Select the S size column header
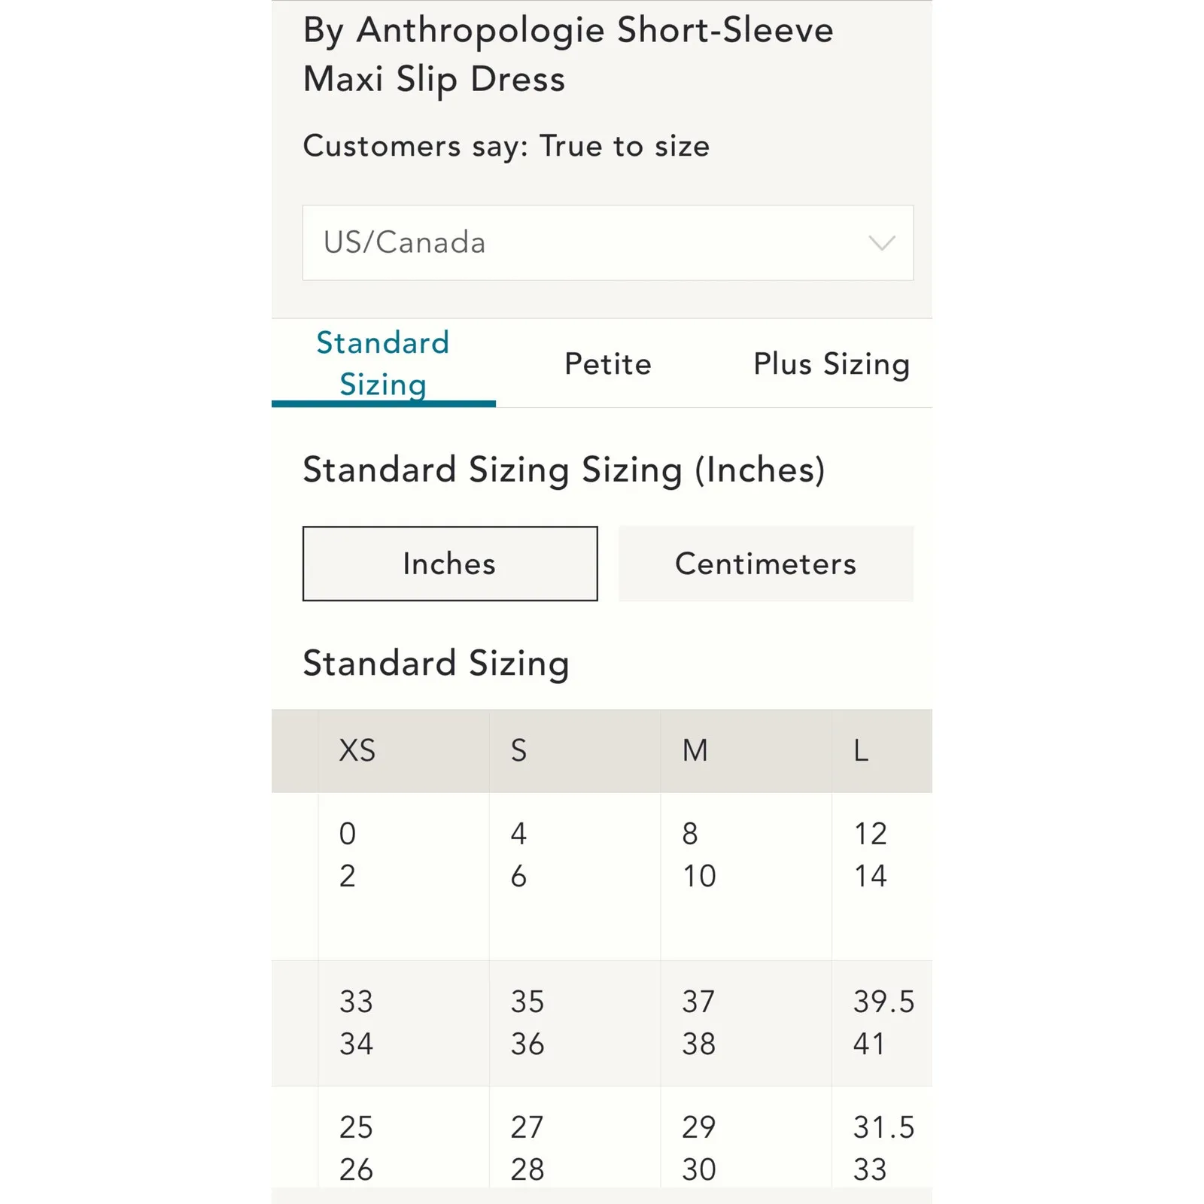The width and height of the screenshot is (1204, 1204). click(519, 750)
